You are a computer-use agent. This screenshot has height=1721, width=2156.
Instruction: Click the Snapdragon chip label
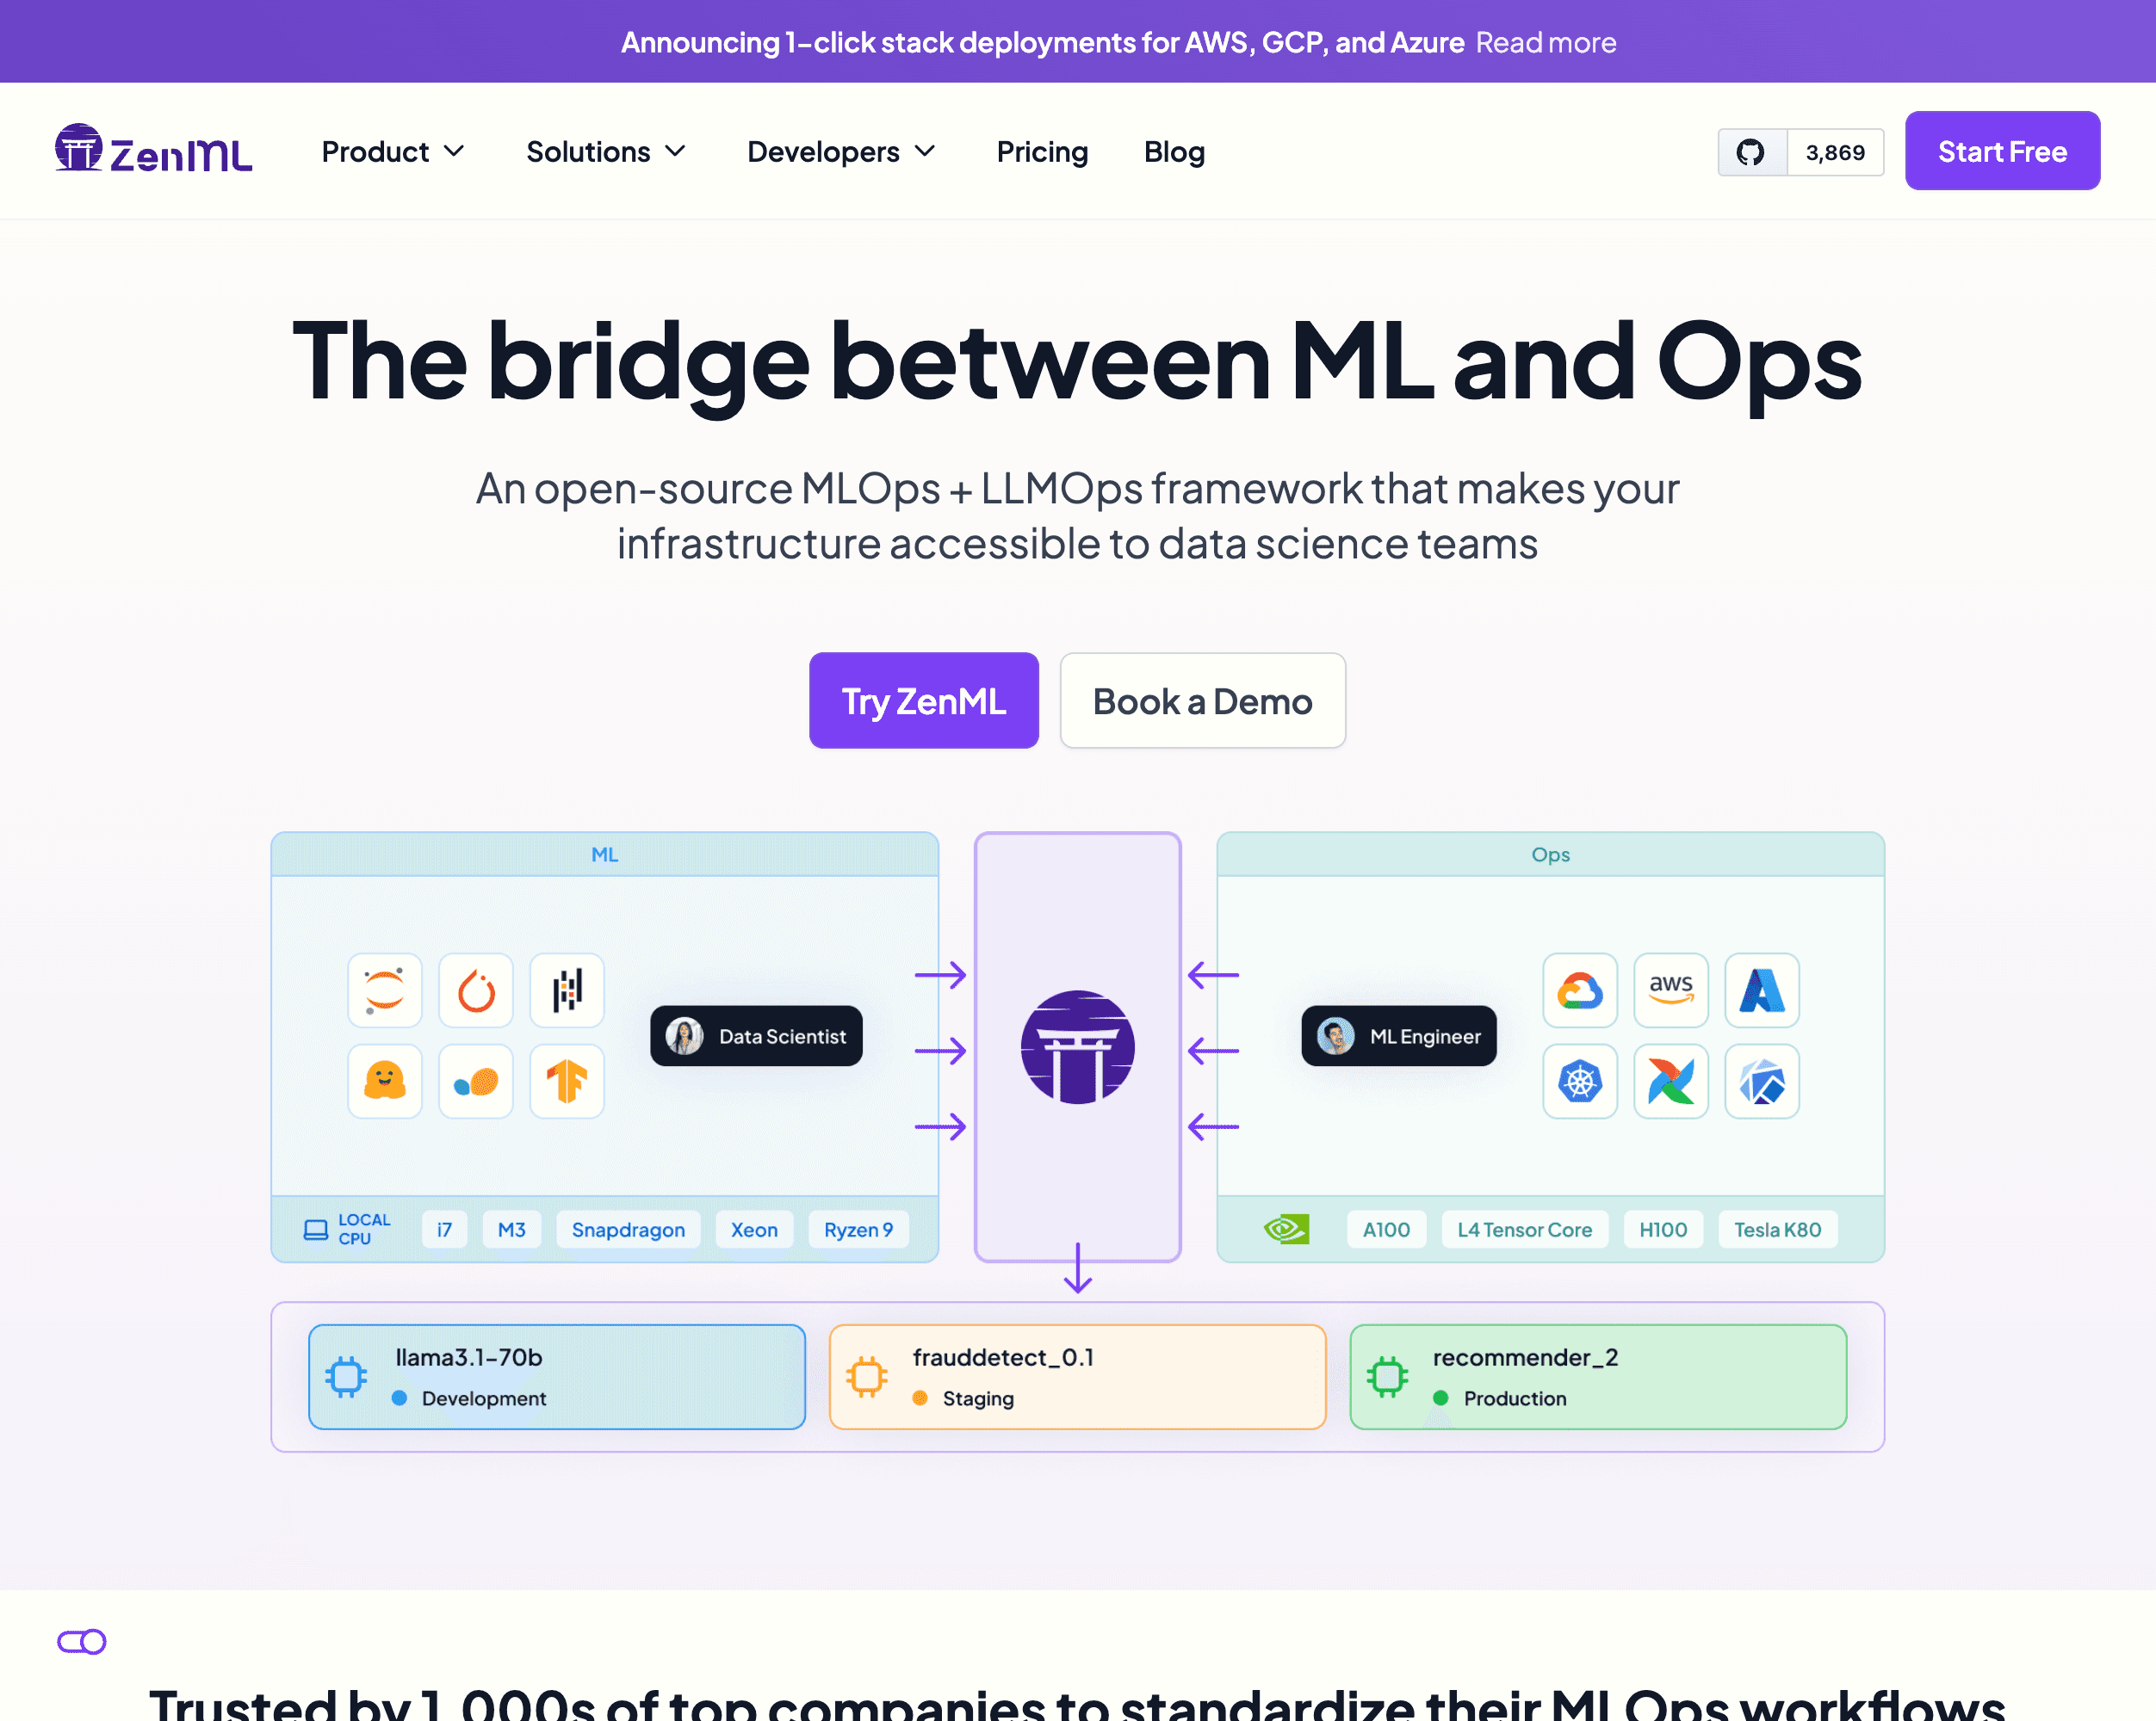(628, 1230)
